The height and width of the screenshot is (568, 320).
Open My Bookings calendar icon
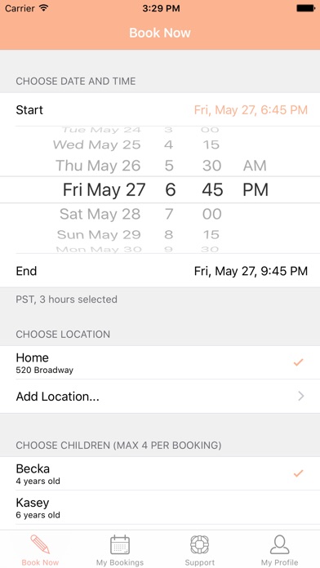120,544
